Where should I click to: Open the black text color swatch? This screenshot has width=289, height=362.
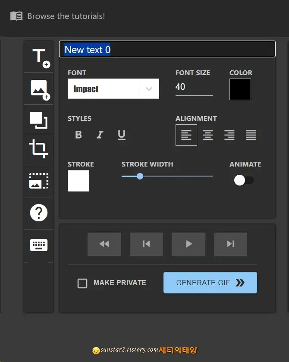(240, 89)
